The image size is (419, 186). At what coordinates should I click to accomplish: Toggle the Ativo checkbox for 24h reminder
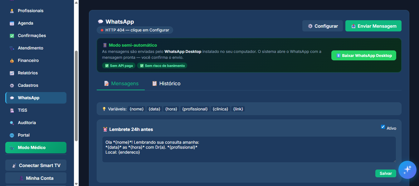[x=383, y=127]
